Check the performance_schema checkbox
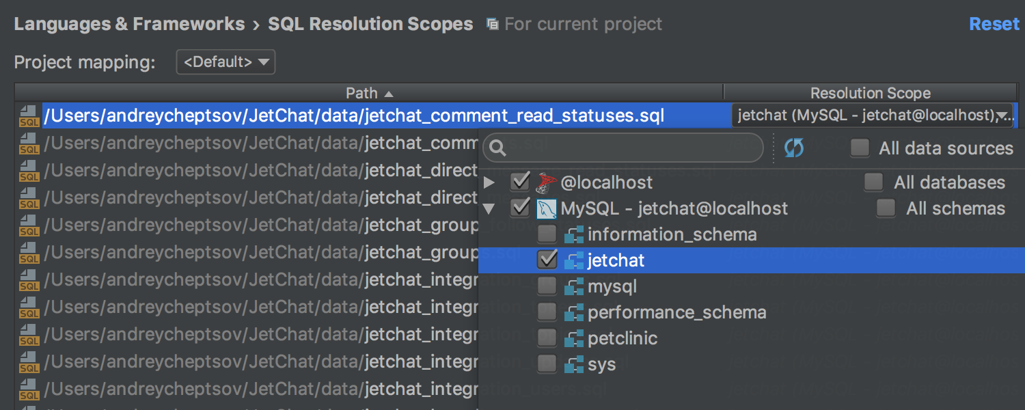The image size is (1025, 410). pos(547,312)
